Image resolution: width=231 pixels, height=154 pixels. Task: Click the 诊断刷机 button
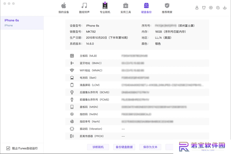pyautogui.click(x=98, y=147)
